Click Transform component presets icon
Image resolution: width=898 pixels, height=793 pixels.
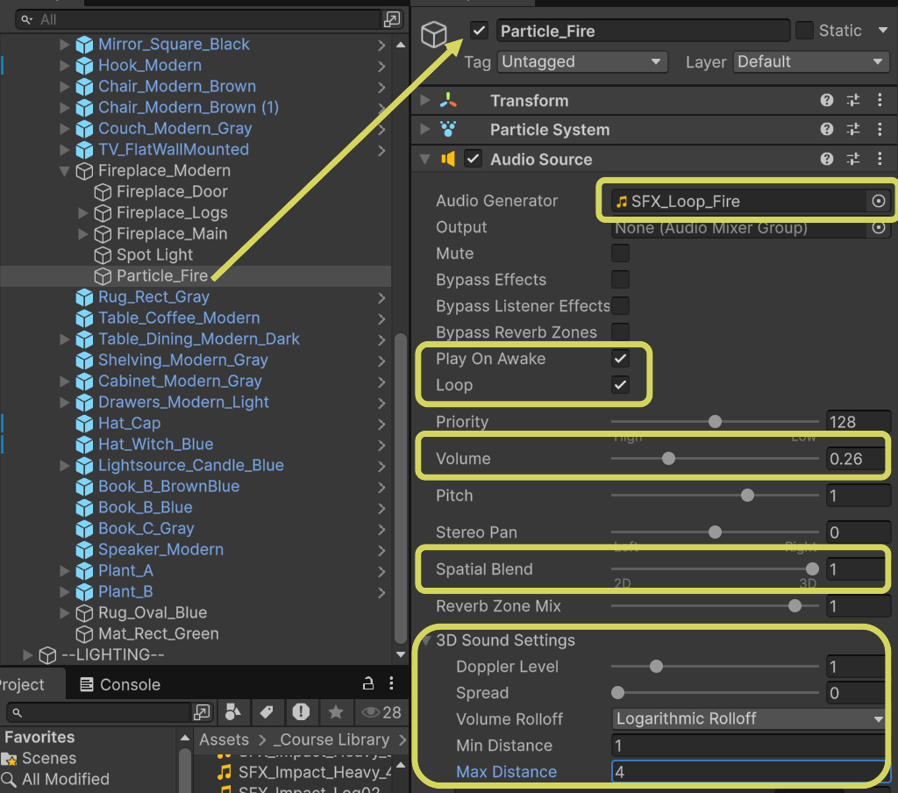[853, 101]
